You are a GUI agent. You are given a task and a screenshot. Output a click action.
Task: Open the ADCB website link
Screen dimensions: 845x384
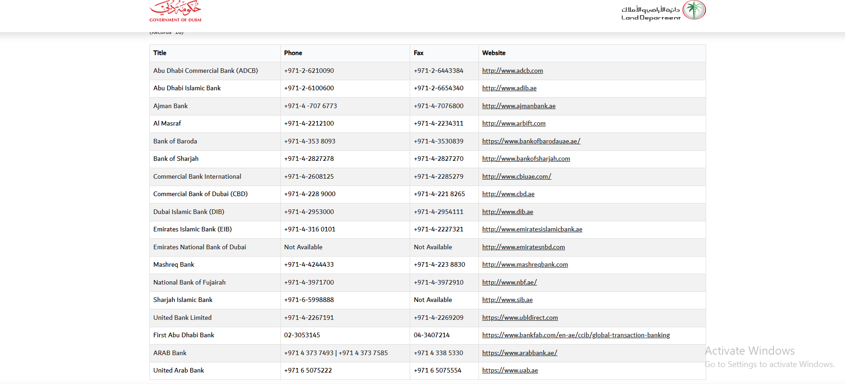(512, 71)
